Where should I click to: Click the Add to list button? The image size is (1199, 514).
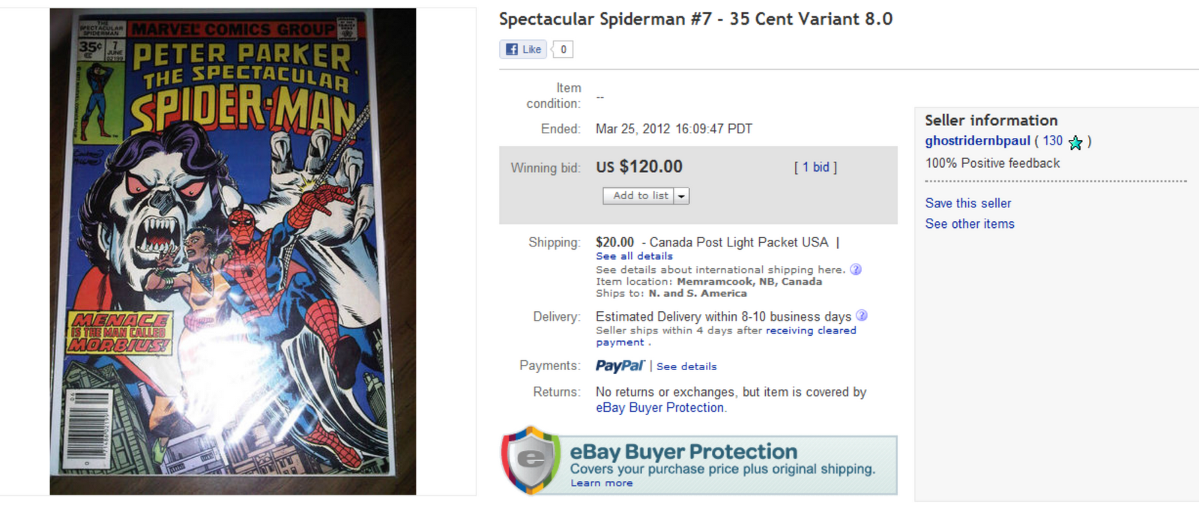point(639,196)
